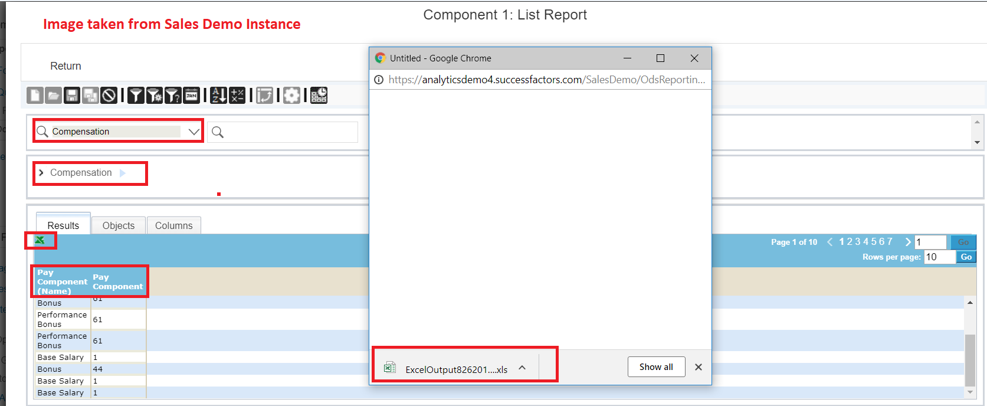Click the magnifier icon in Compensation search box
Image resolution: width=987 pixels, height=406 pixels.
pyautogui.click(x=42, y=131)
